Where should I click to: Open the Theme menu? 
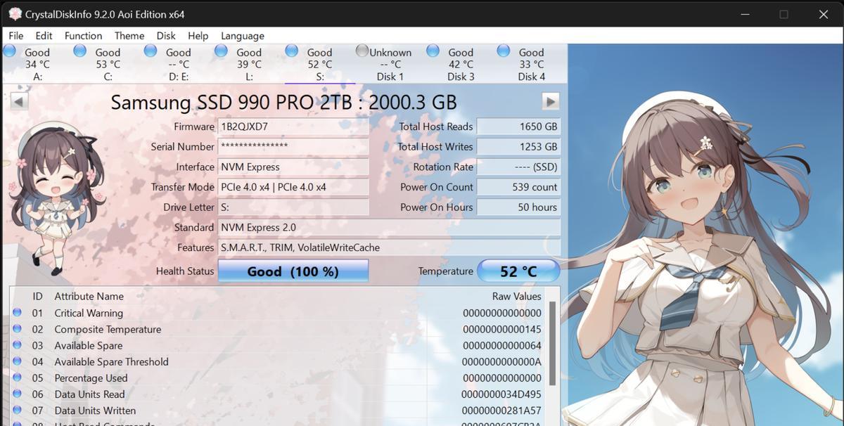(x=129, y=36)
